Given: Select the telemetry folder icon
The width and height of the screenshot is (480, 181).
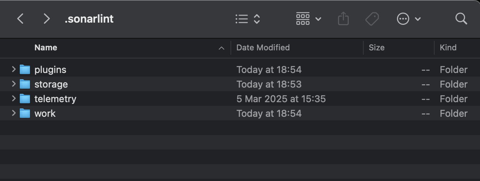Looking at the screenshot, I should (x=25, y=99).
